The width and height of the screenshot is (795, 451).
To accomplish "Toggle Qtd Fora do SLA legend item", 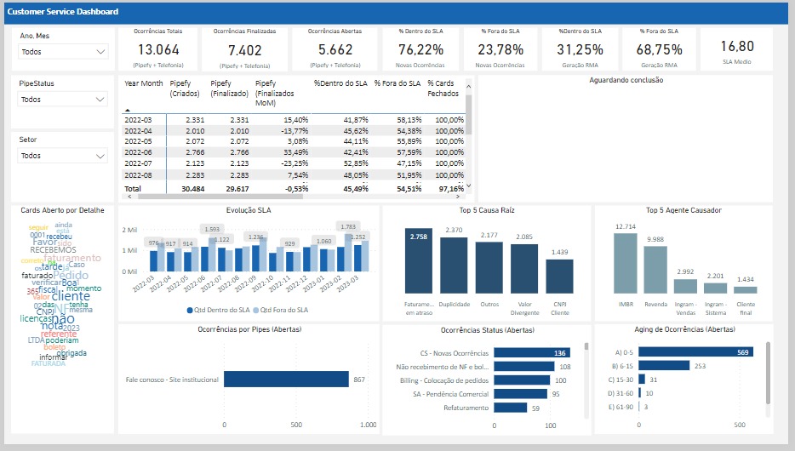I will click(281, 310).
